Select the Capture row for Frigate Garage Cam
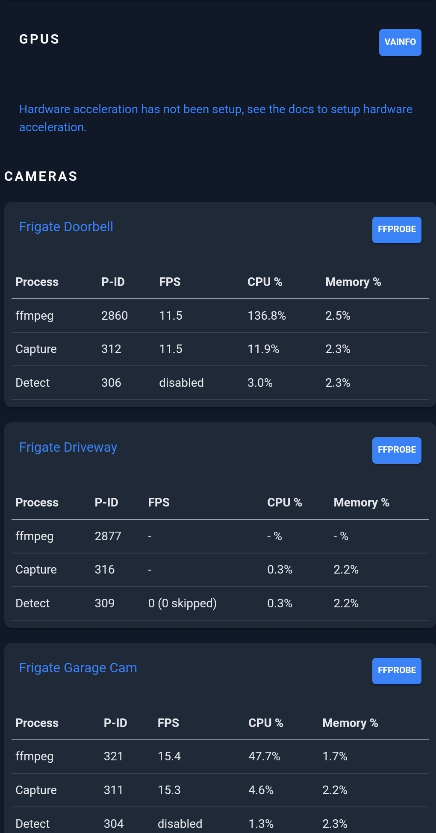Screen dimensions: 436x833 coord(36,790)
